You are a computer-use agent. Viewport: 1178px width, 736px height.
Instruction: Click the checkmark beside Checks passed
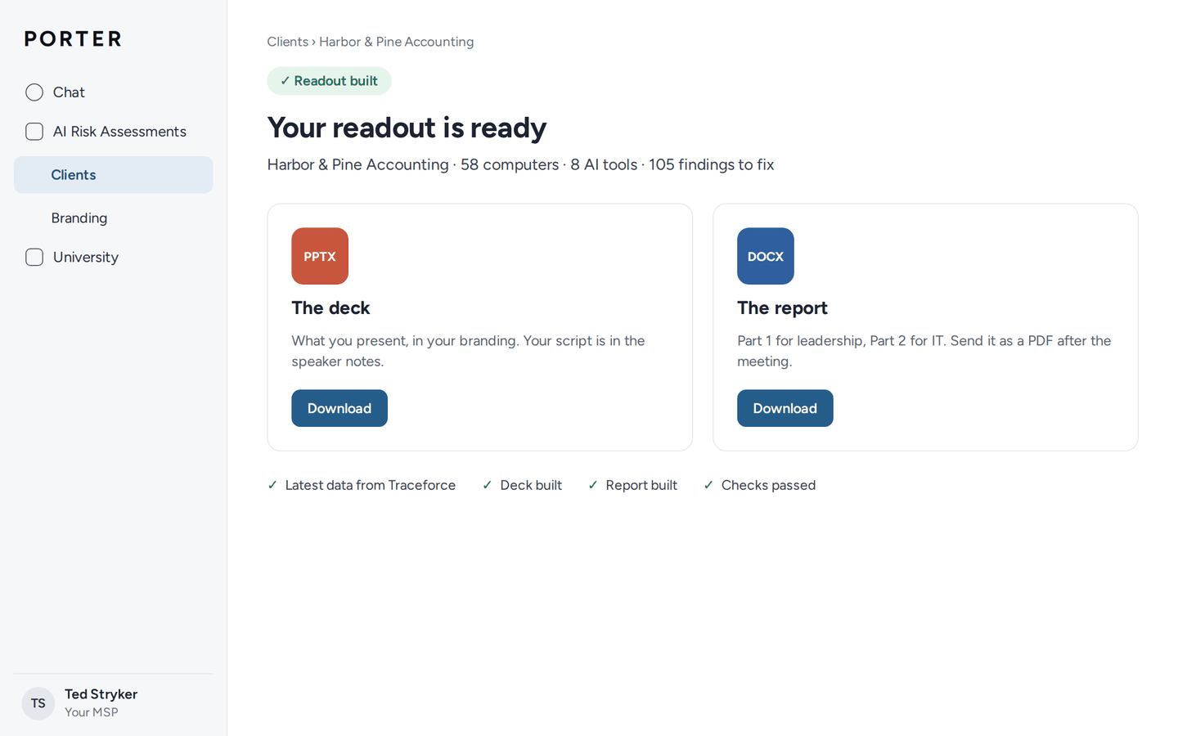[708, 485]
